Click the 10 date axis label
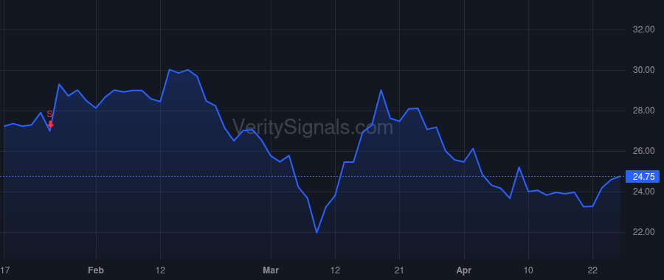This screenshot has width=664, height=280. [528, 270]
